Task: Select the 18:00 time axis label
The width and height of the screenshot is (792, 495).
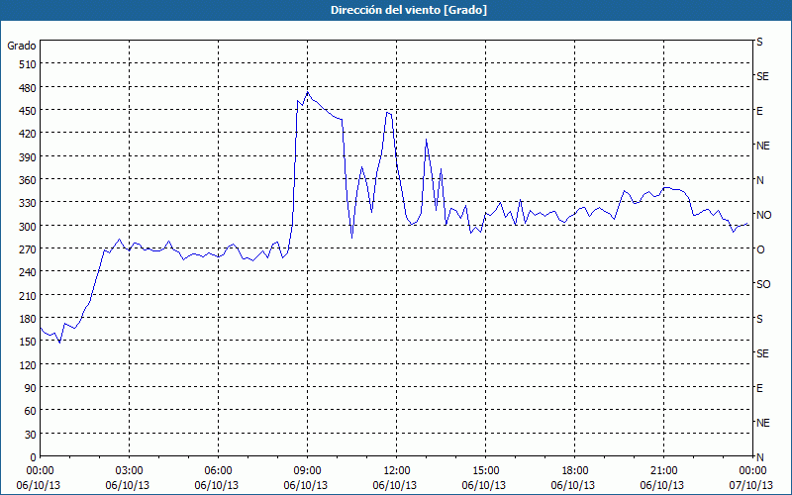Action: pyautogui.click(x=575, y=471)
